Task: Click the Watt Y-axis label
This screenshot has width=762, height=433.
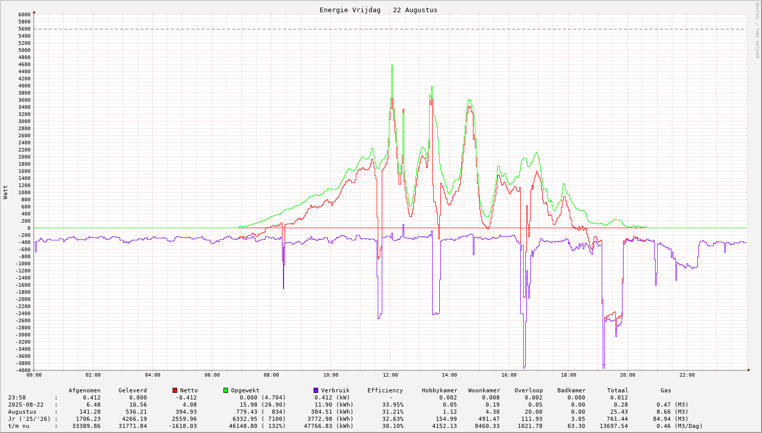Action: click(6, 192)
